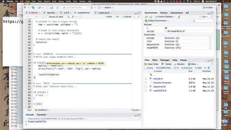Open the readFASTA.R file link

160,91
